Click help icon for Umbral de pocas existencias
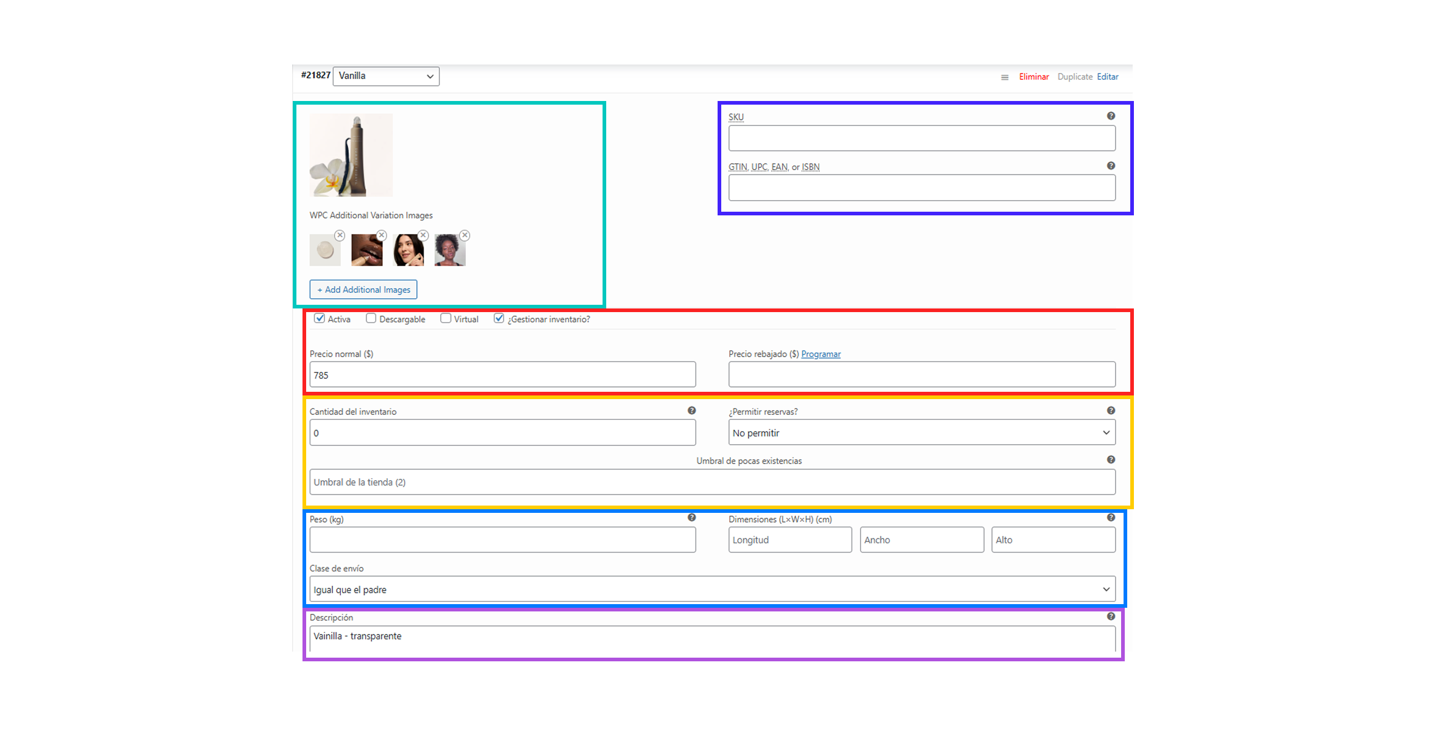This screenshot has width=1451, height=755. [1111, 460]
